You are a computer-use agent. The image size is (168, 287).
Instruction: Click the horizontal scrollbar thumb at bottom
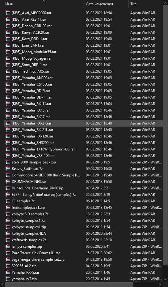[x=69, y=285]
